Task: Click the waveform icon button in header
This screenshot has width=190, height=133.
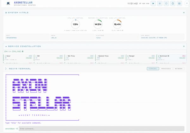Action: point(160,3)
